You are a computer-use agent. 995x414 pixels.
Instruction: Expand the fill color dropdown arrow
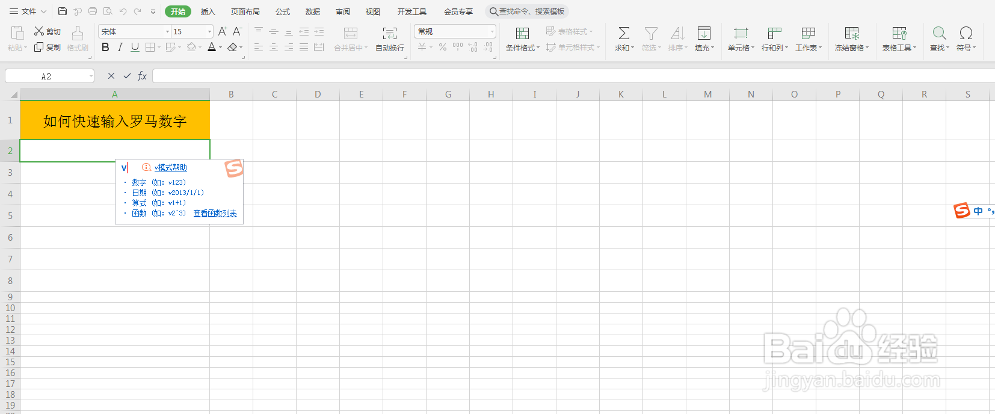199,48
